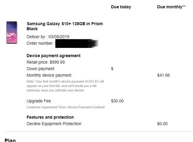Click the "Due today" column header

121,7
